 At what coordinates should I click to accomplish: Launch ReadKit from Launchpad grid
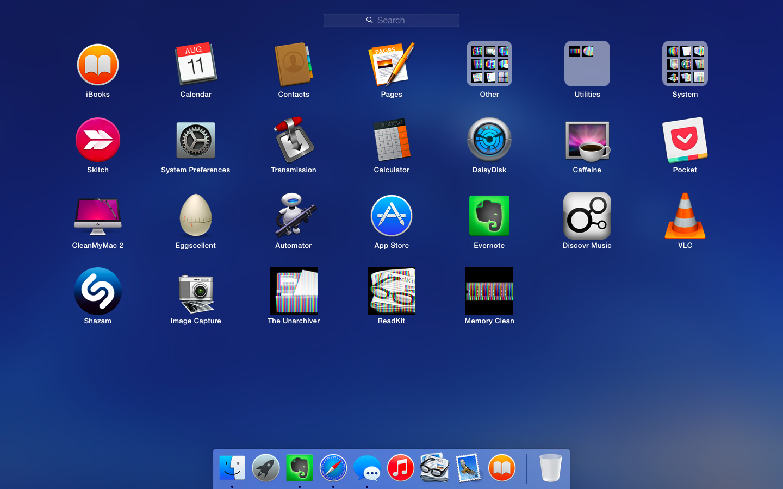pos(391,291)
